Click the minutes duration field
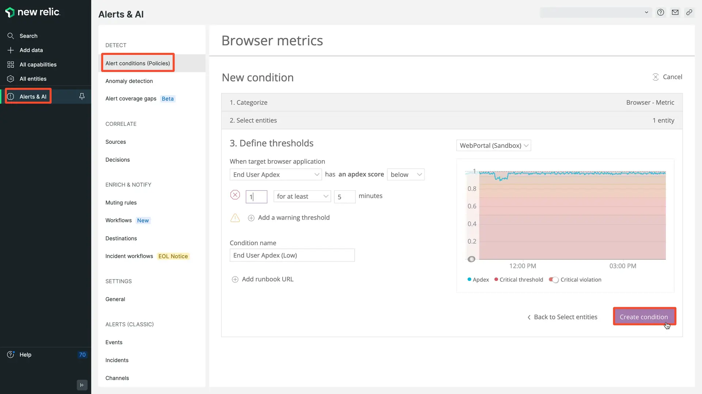 [344, 197]
